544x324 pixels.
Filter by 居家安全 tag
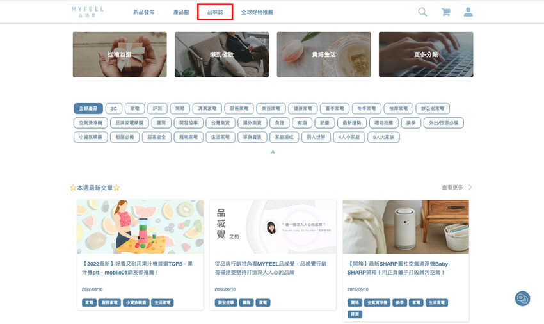point(156,137)
